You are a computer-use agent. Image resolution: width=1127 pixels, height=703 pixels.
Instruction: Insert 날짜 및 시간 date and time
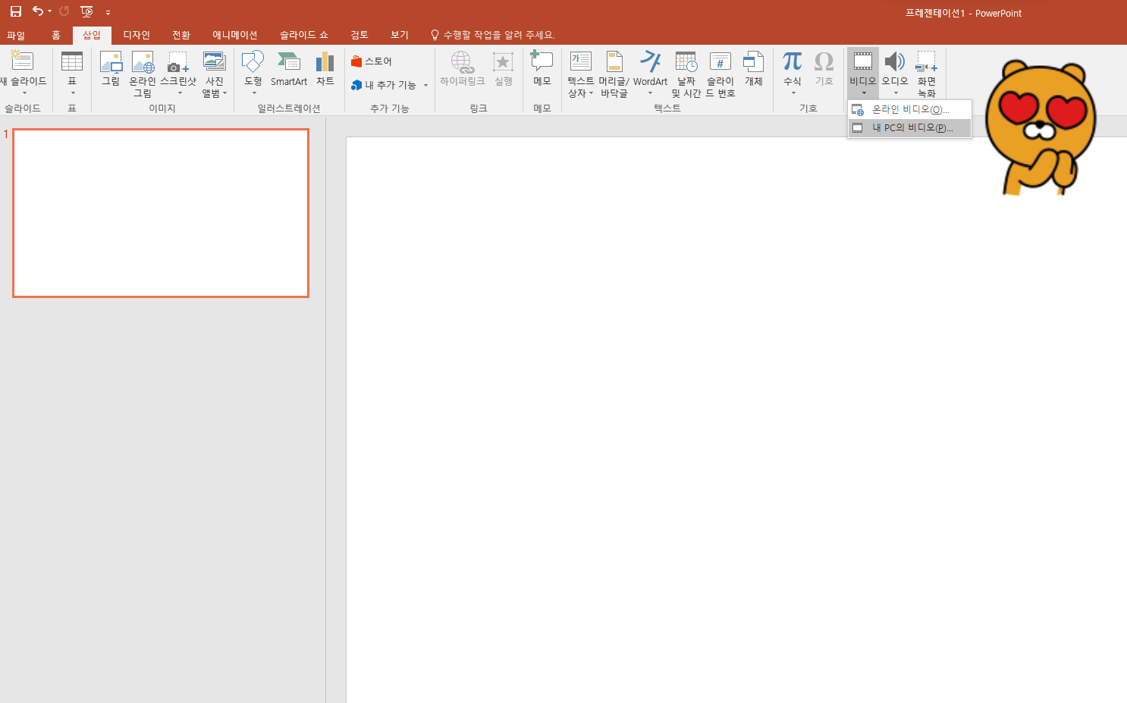pyautogui.click(x=686, y=74)
